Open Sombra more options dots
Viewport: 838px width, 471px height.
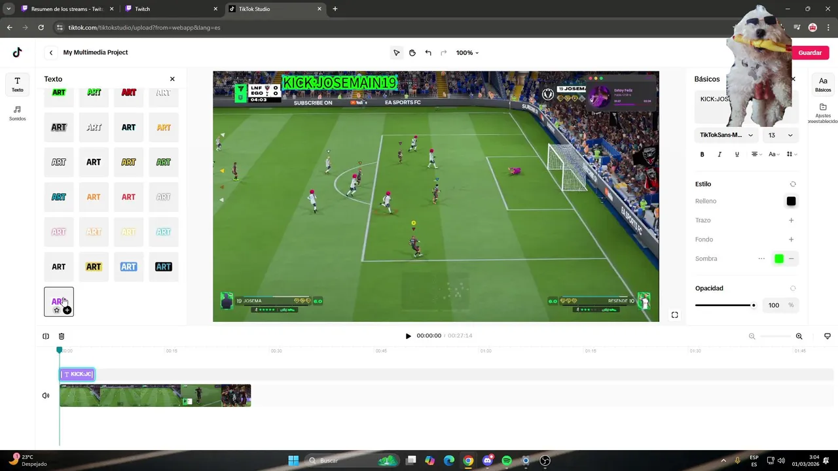coord(761,258)
